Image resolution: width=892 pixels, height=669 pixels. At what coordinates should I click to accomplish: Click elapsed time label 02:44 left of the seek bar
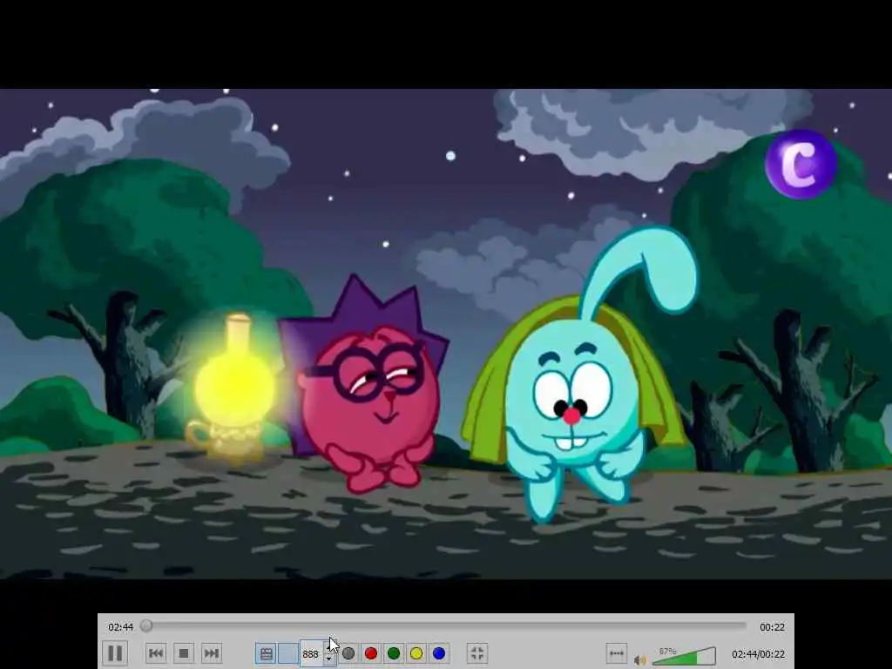coord(120,627)
